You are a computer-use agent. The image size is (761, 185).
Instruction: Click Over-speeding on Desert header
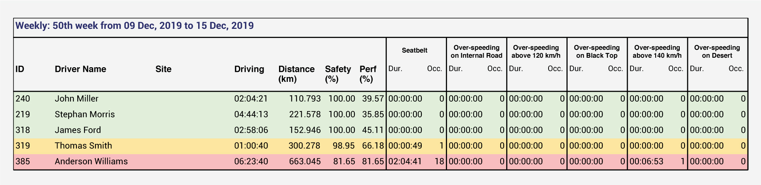pyautogui.click(x=717, y=52)
